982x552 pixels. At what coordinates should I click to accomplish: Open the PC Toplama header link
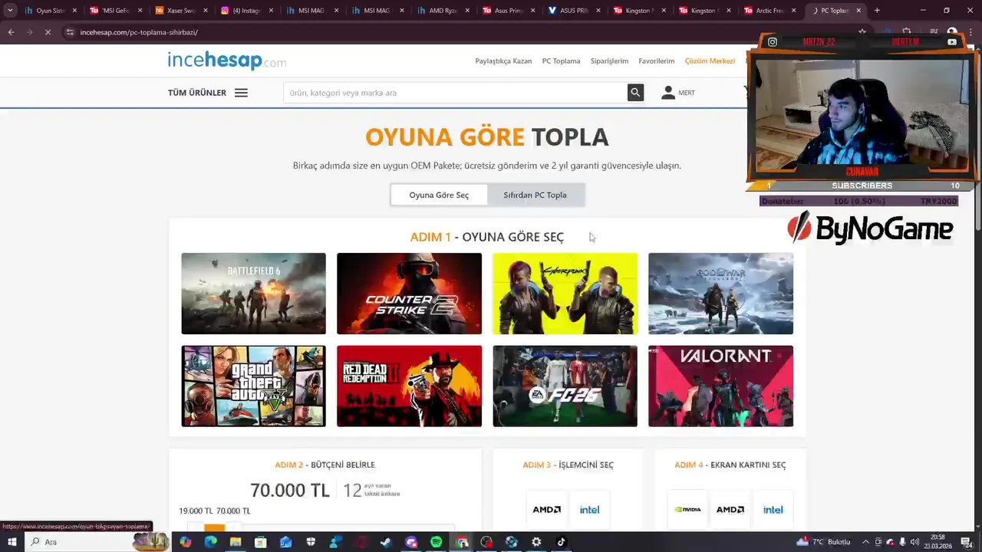click(x=561, y=61)
